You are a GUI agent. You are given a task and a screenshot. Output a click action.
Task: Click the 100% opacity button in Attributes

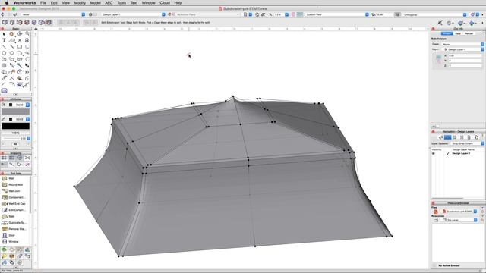tap(15, 133)
